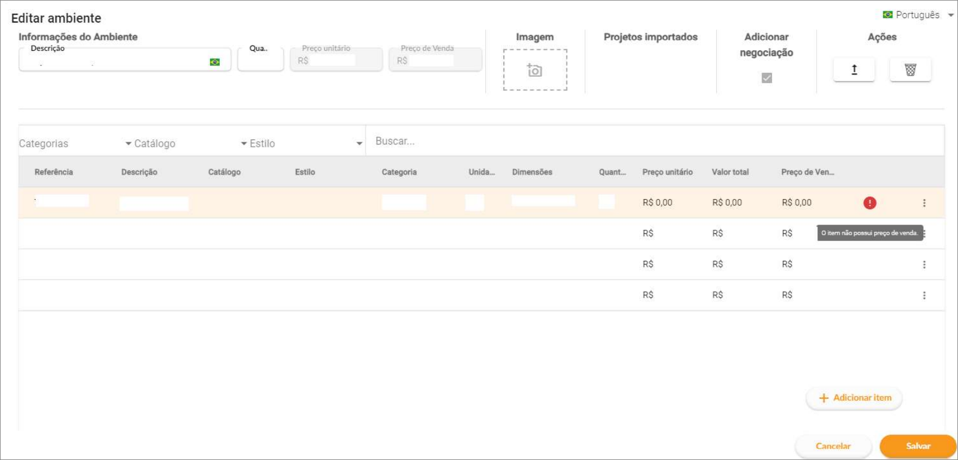Open the Estilo filter dropdown
This screenshot has width=958, height=460.
point(306,143)
